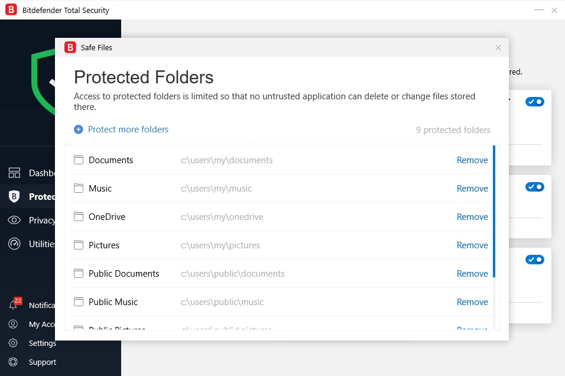Toggle the middle blue switch behind the dialog
This screenshot has height=376, width=565.
pos(535,187)
